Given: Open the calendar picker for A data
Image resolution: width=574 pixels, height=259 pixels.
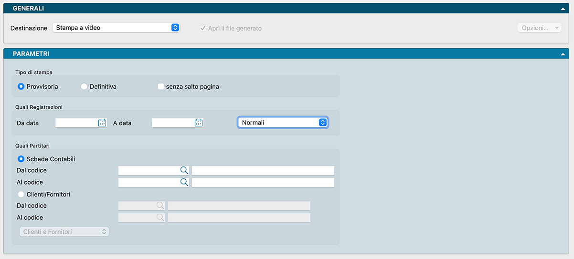Looking at the screenshot, I should (199, 123).
